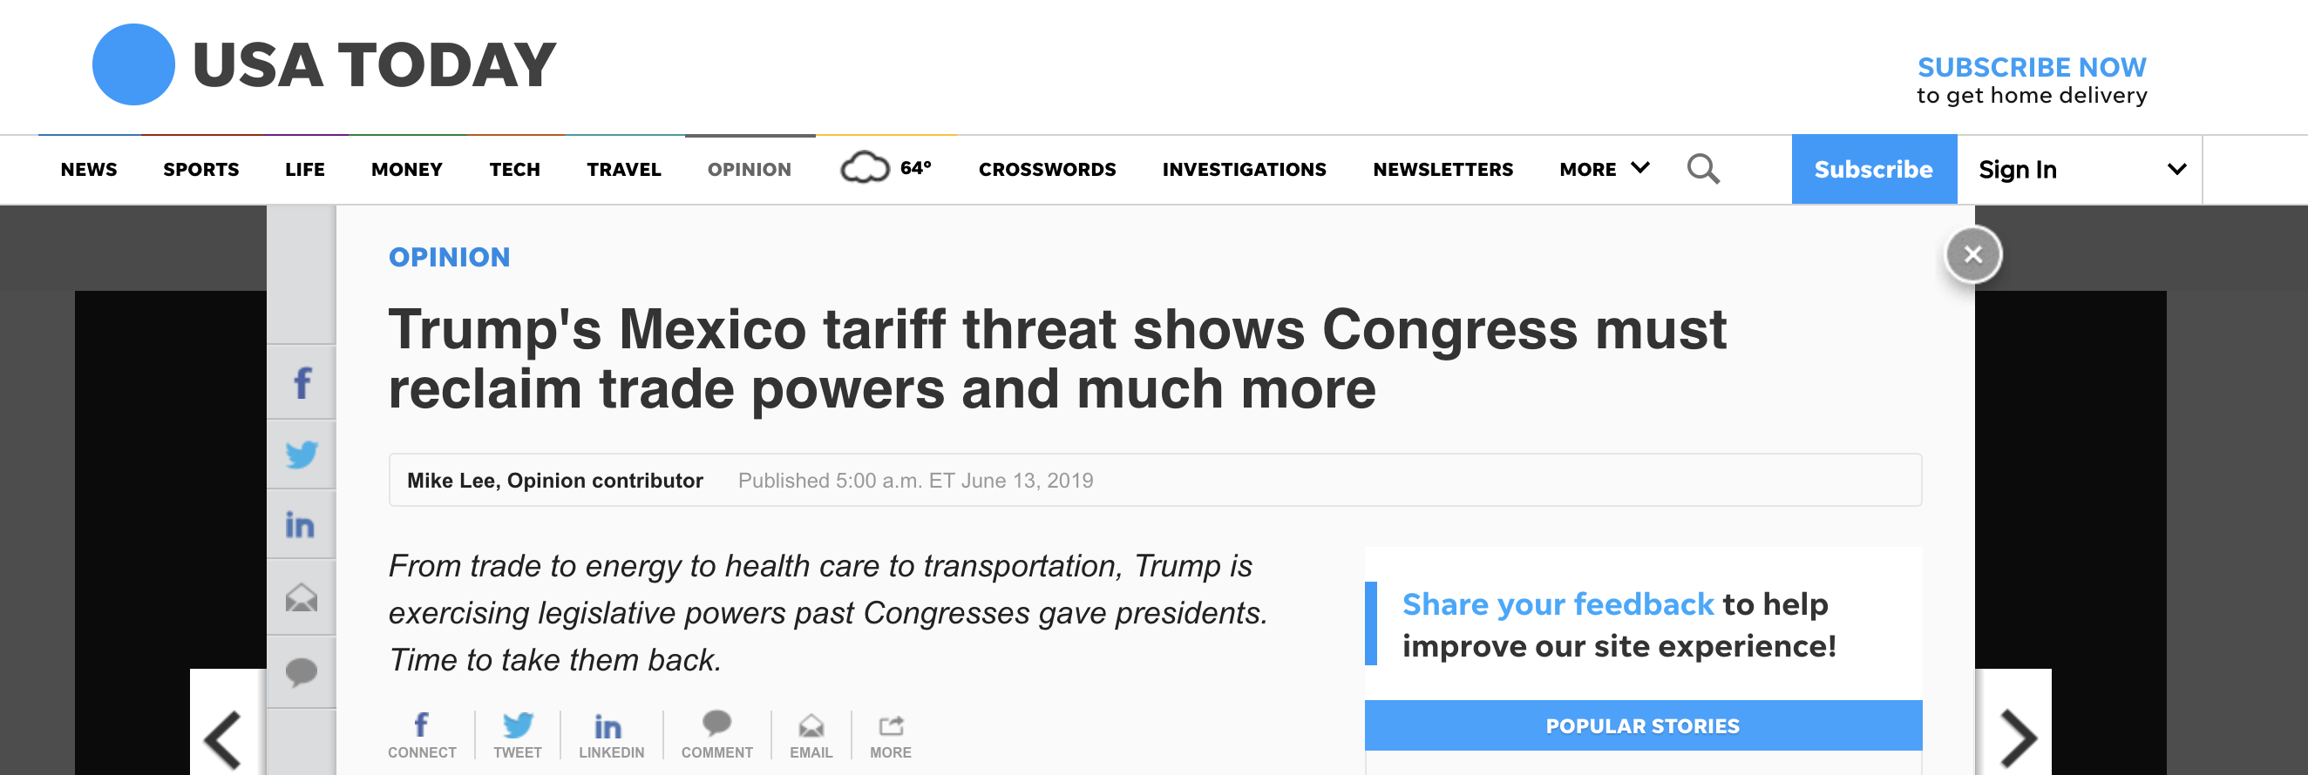Click the USA TODAY logo
2308x775 pixels.
tap(324, 64)
